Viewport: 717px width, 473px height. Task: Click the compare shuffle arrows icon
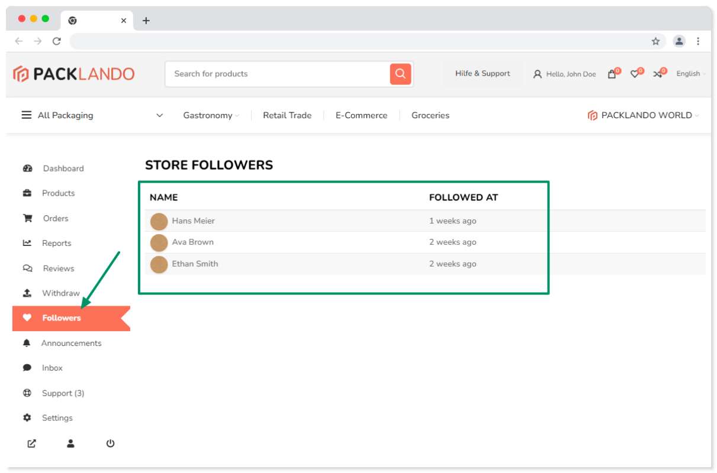pyautogui.click(x=657, y=74)
